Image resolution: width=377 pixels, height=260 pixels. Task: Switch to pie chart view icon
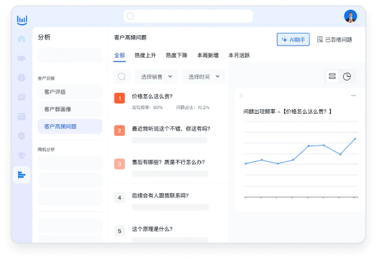point(346,77)
